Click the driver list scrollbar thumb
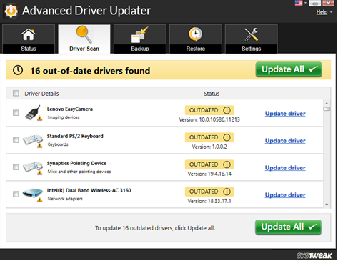 click(x=327, y=109)
